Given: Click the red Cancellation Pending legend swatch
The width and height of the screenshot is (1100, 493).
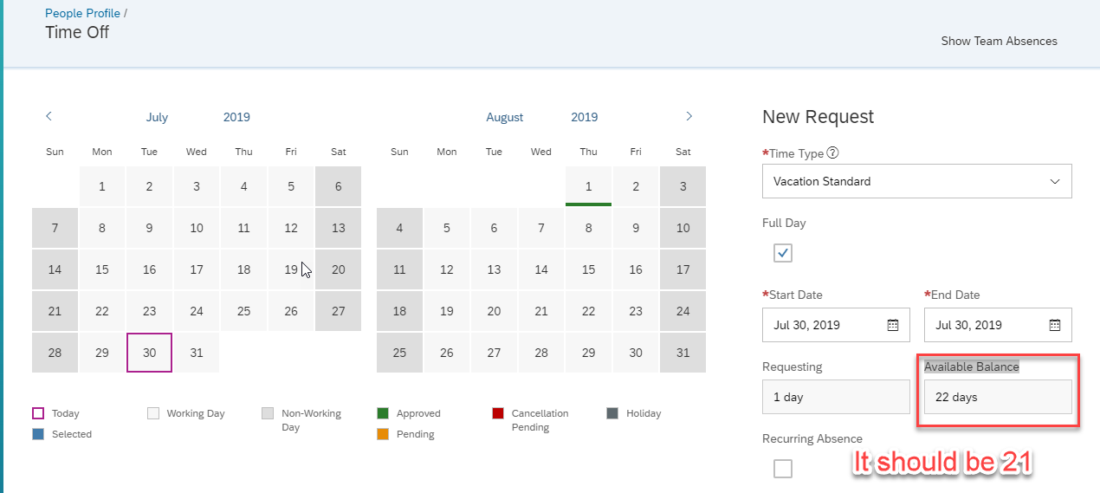Looking at the screenshot, I should click(x=498, y=413).
